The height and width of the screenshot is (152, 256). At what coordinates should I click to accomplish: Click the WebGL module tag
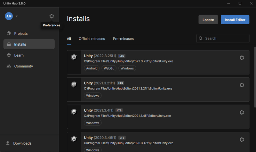109,68
